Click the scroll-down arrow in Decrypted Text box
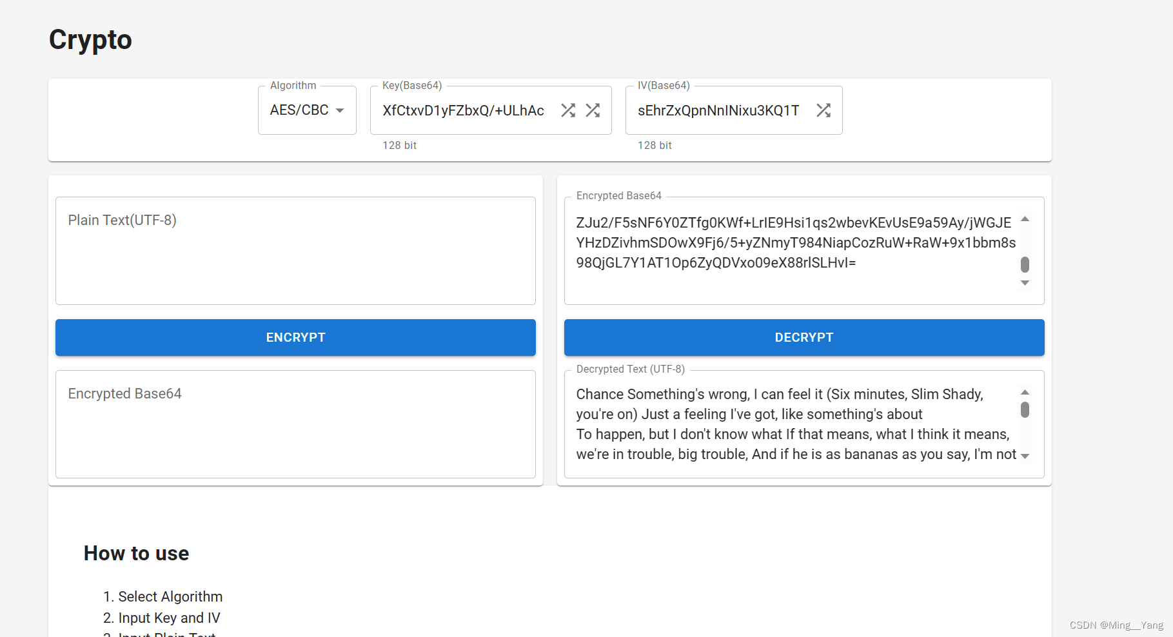Image resolution: width=1173 pixels, height=637 pixels. (x=1025, y=455)
